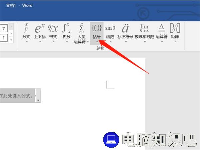This screenshot has height=150, width=200.
Task: Open the 分式 fraction structure
Action: pos(26,33)
